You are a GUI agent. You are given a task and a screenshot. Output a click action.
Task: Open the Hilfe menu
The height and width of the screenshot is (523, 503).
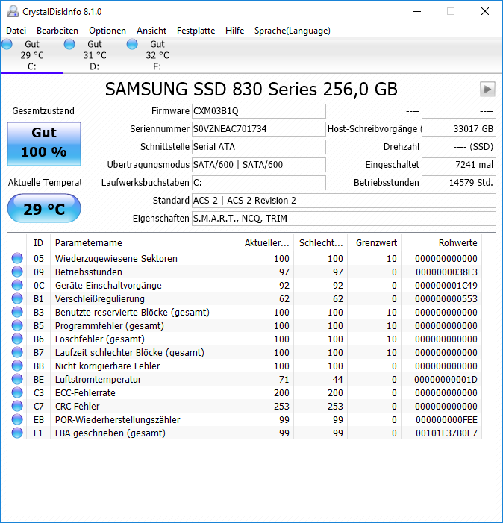point(235,31)
